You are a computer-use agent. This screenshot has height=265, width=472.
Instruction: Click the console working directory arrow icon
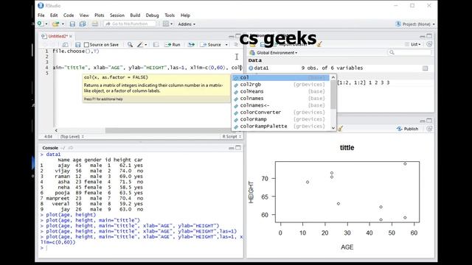71,148
